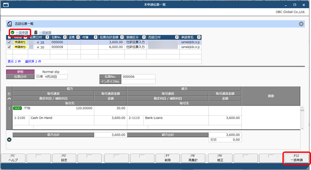Open the 付箋 column filter dropdown
The height and width of the screenshot is (170, 311).
pos(96,37)
